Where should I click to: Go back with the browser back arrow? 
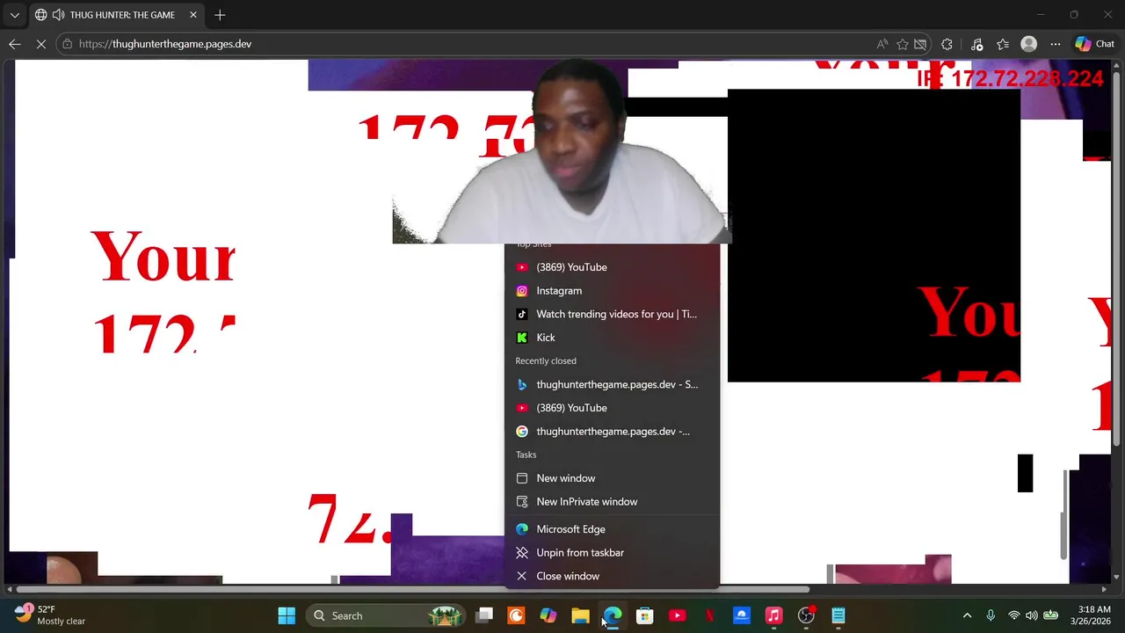pos(15,44)
